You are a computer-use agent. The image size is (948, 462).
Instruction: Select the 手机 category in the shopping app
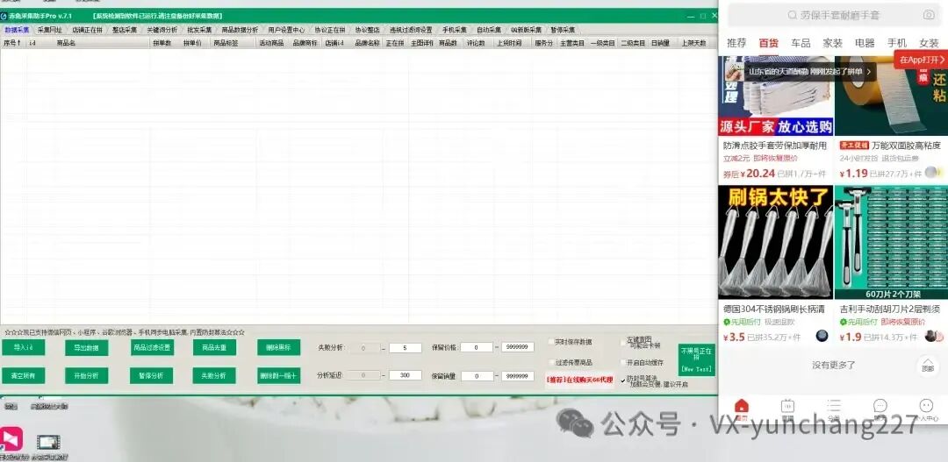(896, 44)
